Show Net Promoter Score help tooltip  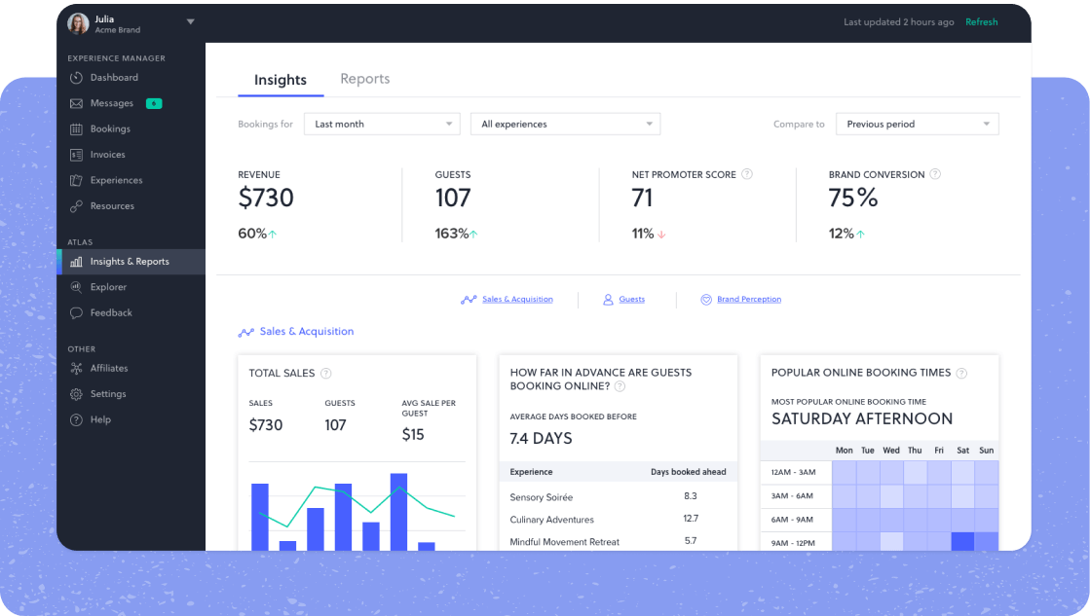[747, 174]
